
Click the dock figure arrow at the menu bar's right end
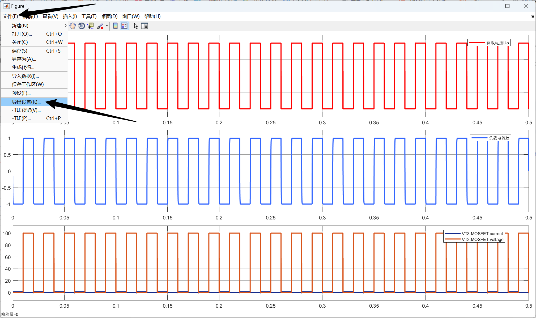click(x=532, y=16)
